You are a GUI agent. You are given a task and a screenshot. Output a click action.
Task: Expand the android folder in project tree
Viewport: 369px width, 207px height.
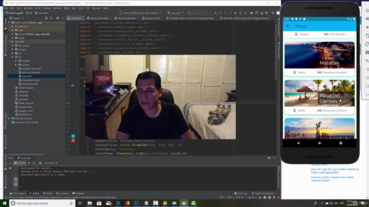tap(13, 34)
